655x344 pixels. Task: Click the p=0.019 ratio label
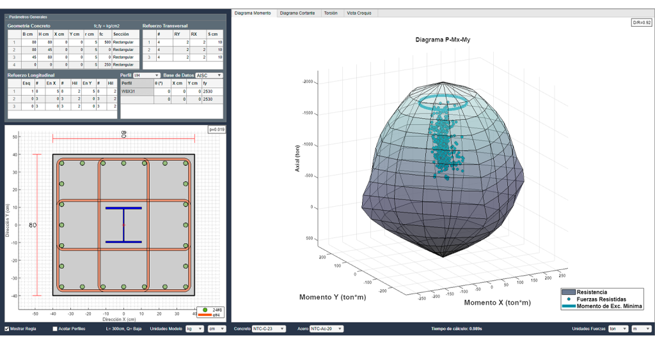tap(217, 130)
